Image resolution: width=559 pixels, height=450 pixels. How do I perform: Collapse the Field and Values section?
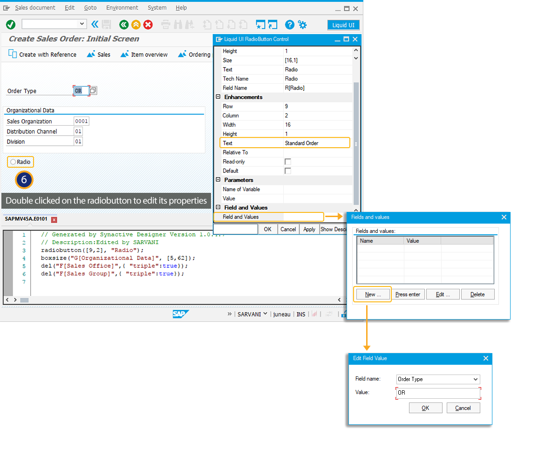[218, 207]
